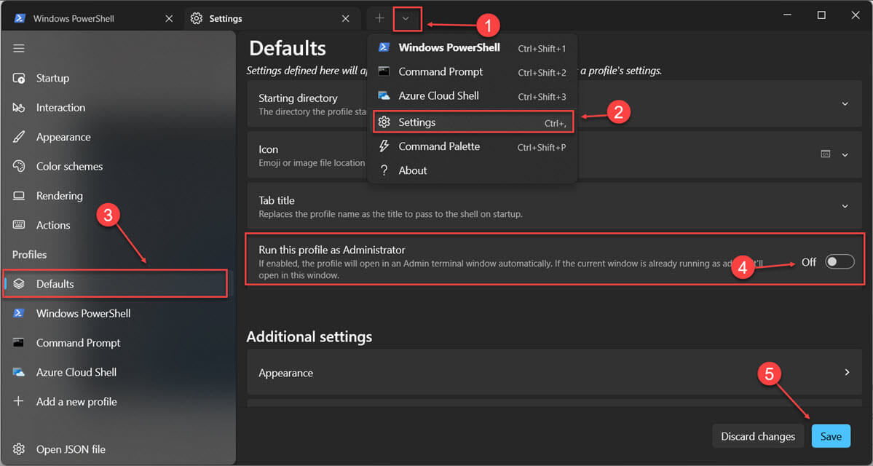Screen dimensions: 873x466
Task: Click the About question mark icon
Action: coord(384,170)
